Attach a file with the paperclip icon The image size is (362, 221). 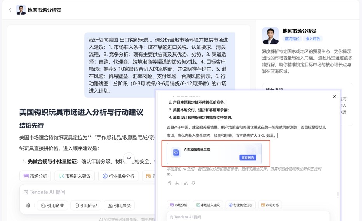[x=28, y=205]
